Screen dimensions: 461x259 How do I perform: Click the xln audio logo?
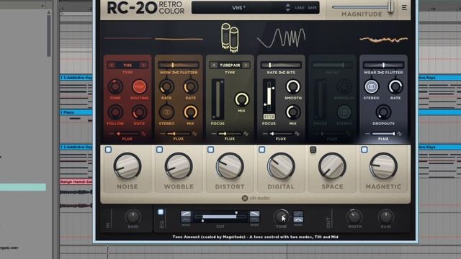click(256, 199)
